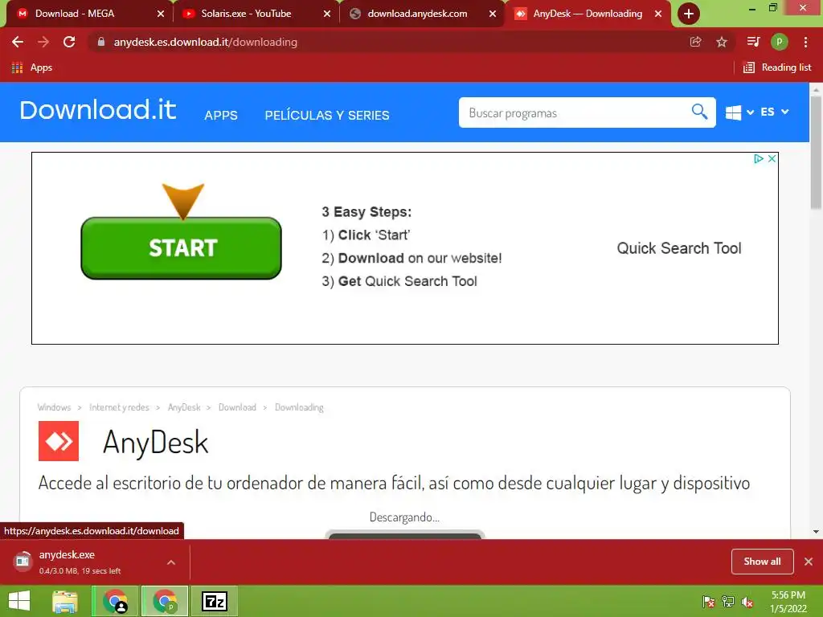Click the scrollbar down arrow
The height and width of the screenshot is (617, 823).
[816, 532]
